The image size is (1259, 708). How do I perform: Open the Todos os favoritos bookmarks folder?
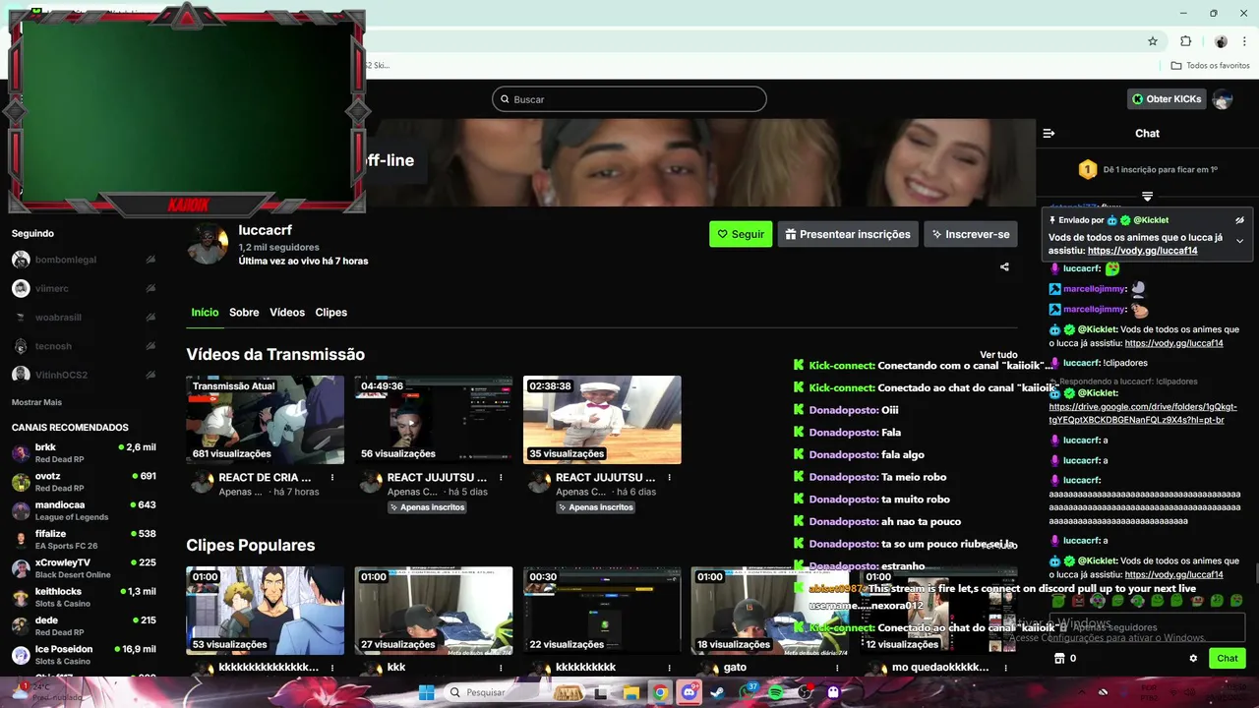[x=1211, y=66]
